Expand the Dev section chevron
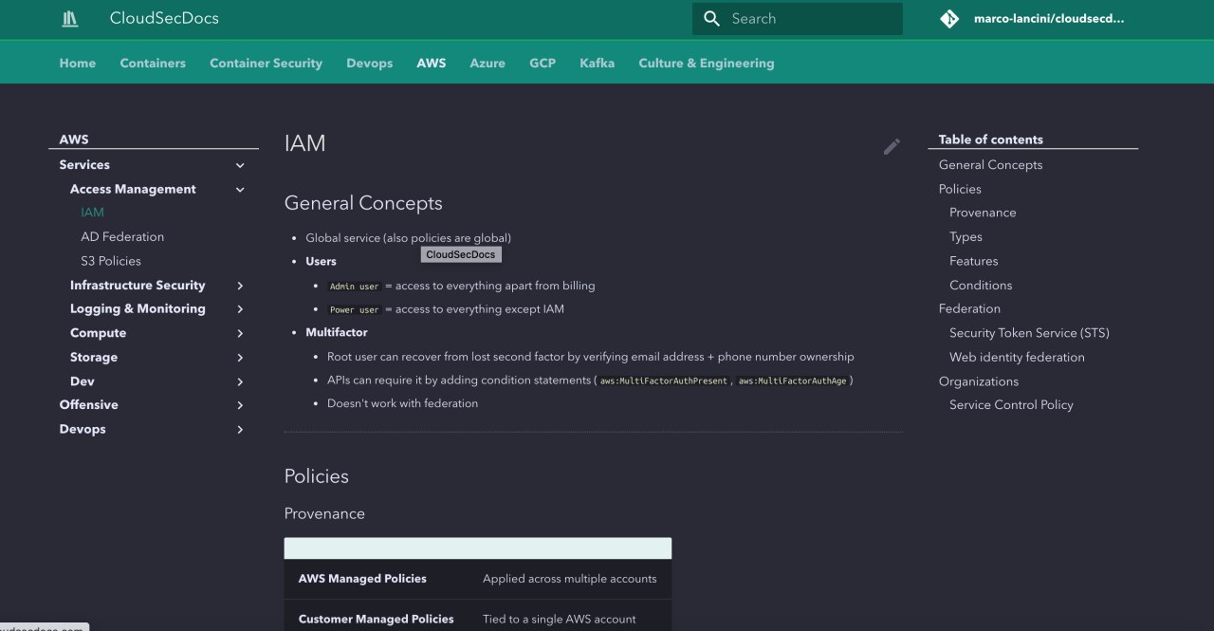 pos(240,381)
